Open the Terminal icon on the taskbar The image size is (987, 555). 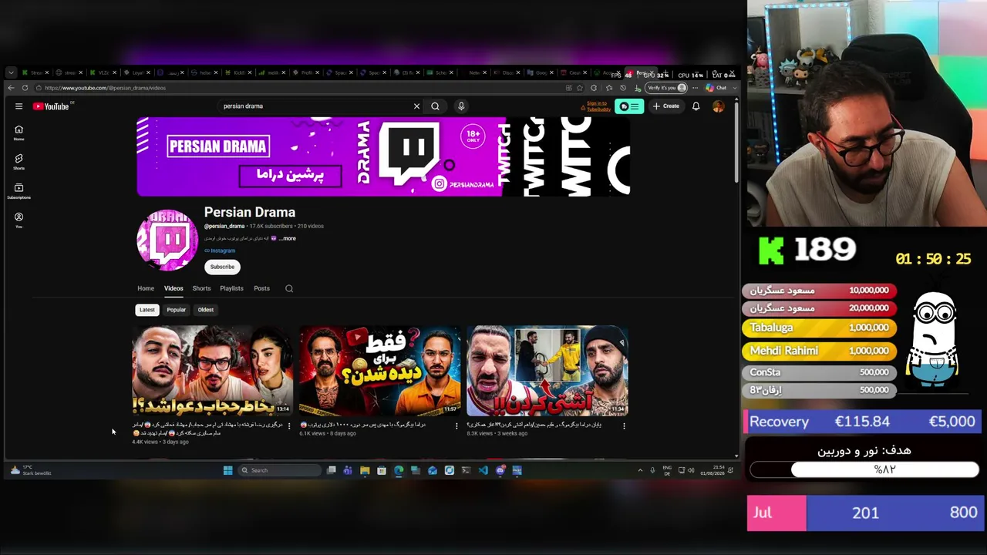coord(467,470)
